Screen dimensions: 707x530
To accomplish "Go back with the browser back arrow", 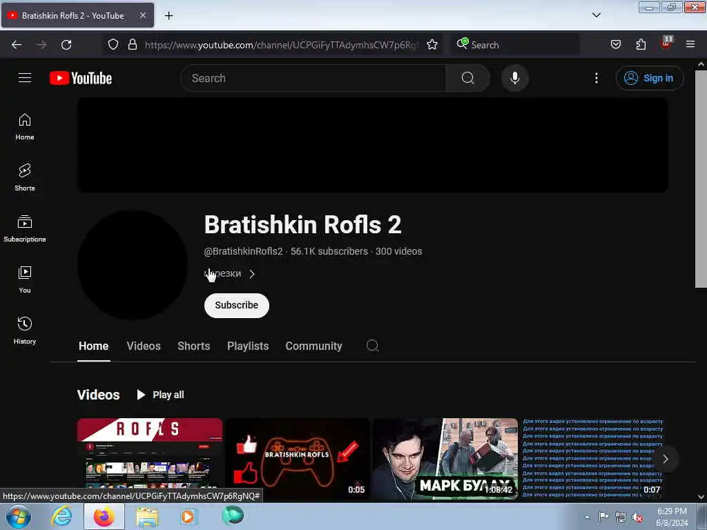I will coord(17,45).
